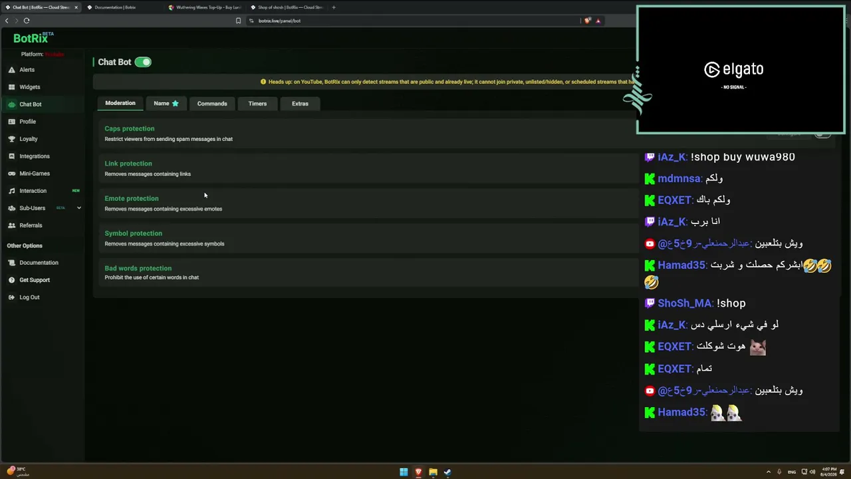Switch to the Name tab

pos(166,104)
